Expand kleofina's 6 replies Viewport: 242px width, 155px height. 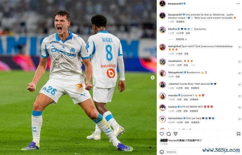click(x=181, y=39)
